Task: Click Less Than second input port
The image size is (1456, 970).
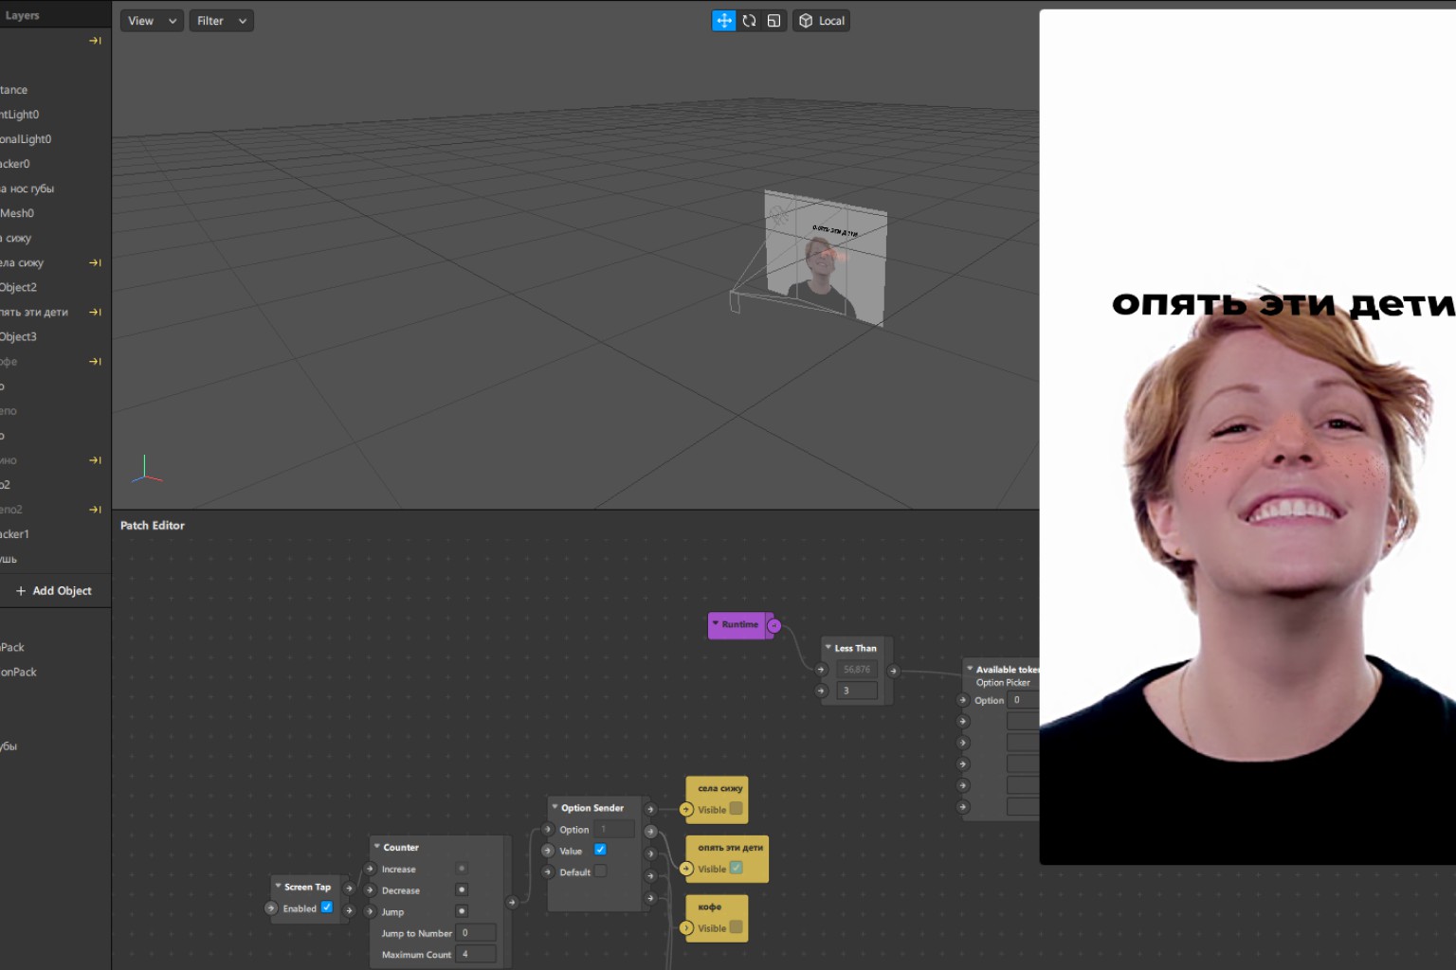Action: [822, 691]
